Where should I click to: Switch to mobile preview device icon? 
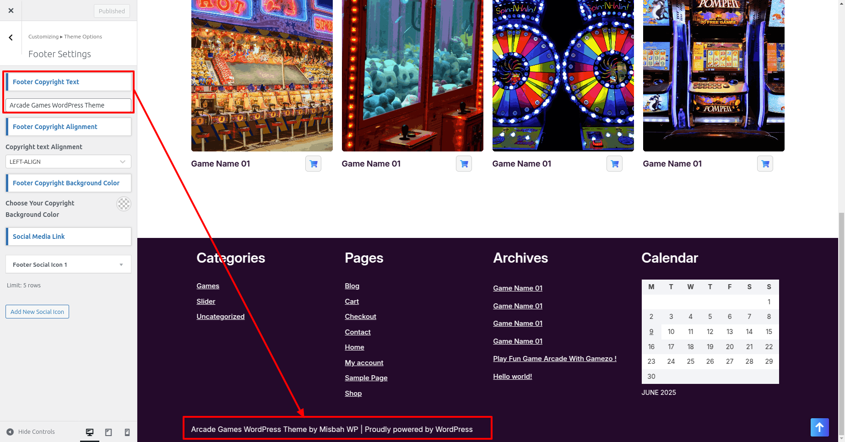pyautogui.click(x=127, y=432)
